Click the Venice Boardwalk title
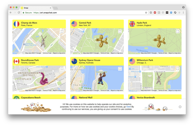 146,98
